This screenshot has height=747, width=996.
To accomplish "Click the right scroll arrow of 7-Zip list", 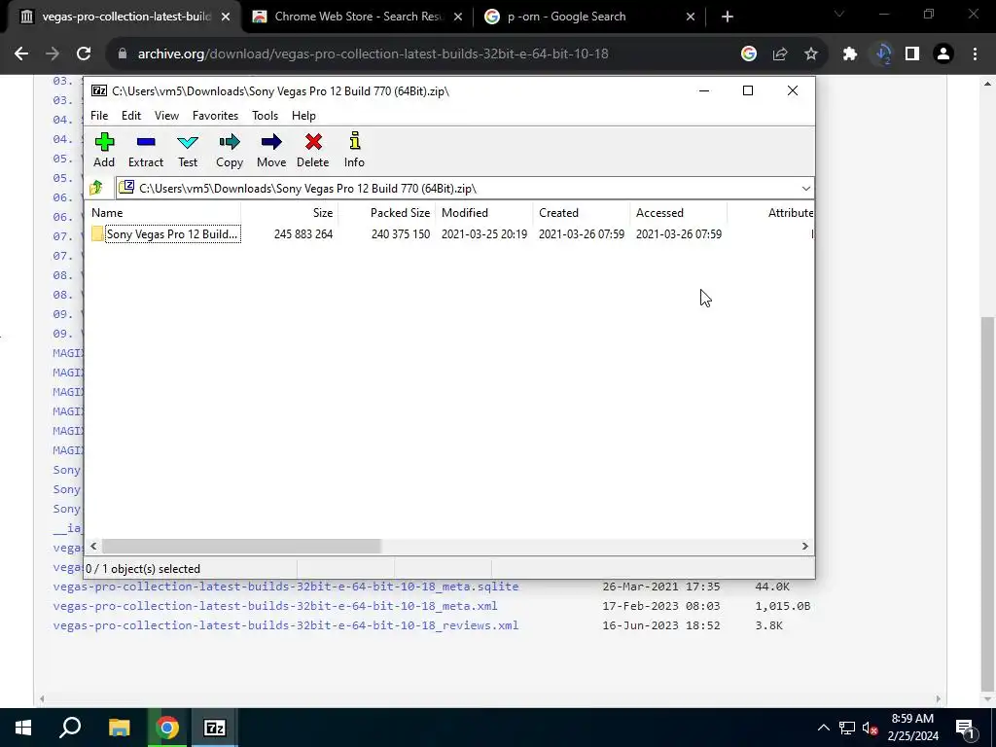I will point(804,547).
